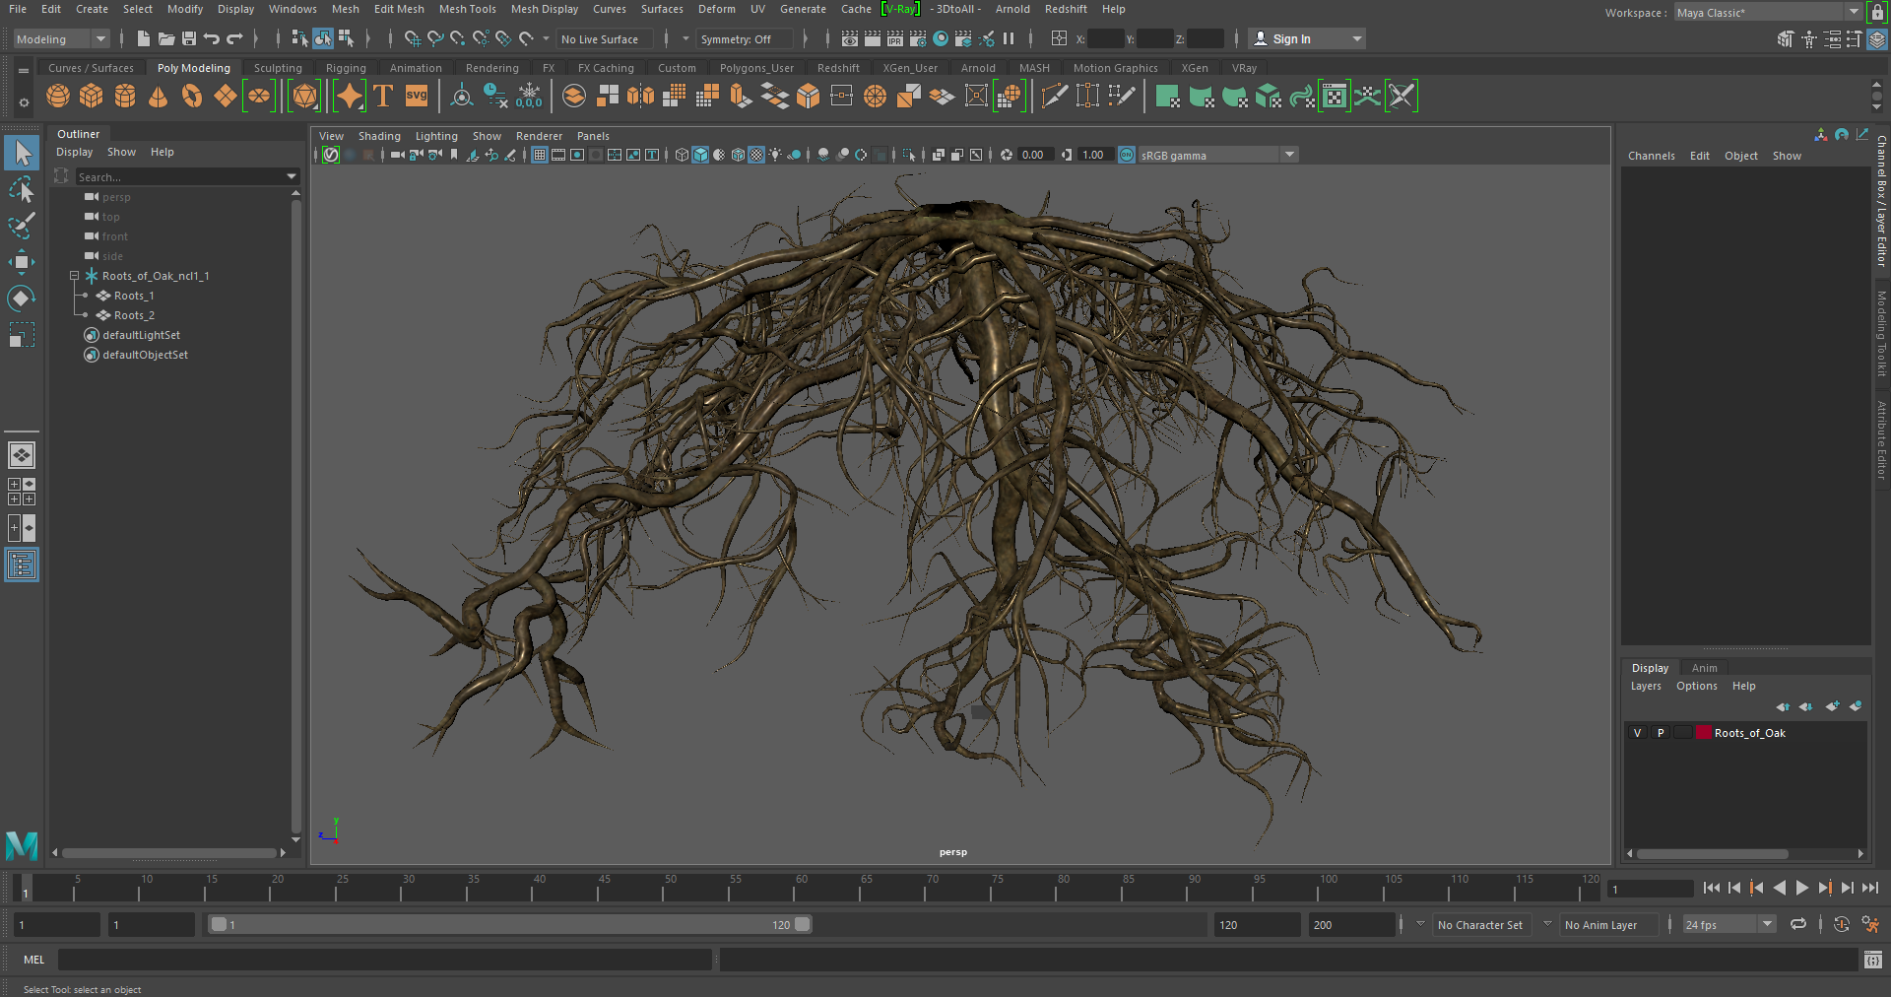
Task: Toggle the Outliner panel layout button
Action: click(x=22, y=565)
